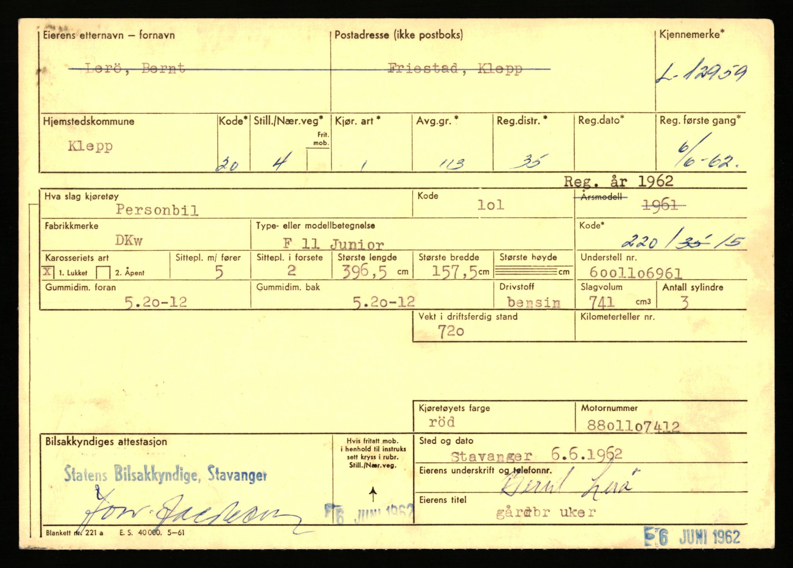Click 'Klepp' under Hjemstedskommune
The height and width of the screenshot is (568, 793).
[x=90, y=146]
